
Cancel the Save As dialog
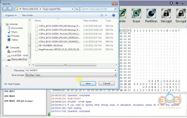[107, 84]
